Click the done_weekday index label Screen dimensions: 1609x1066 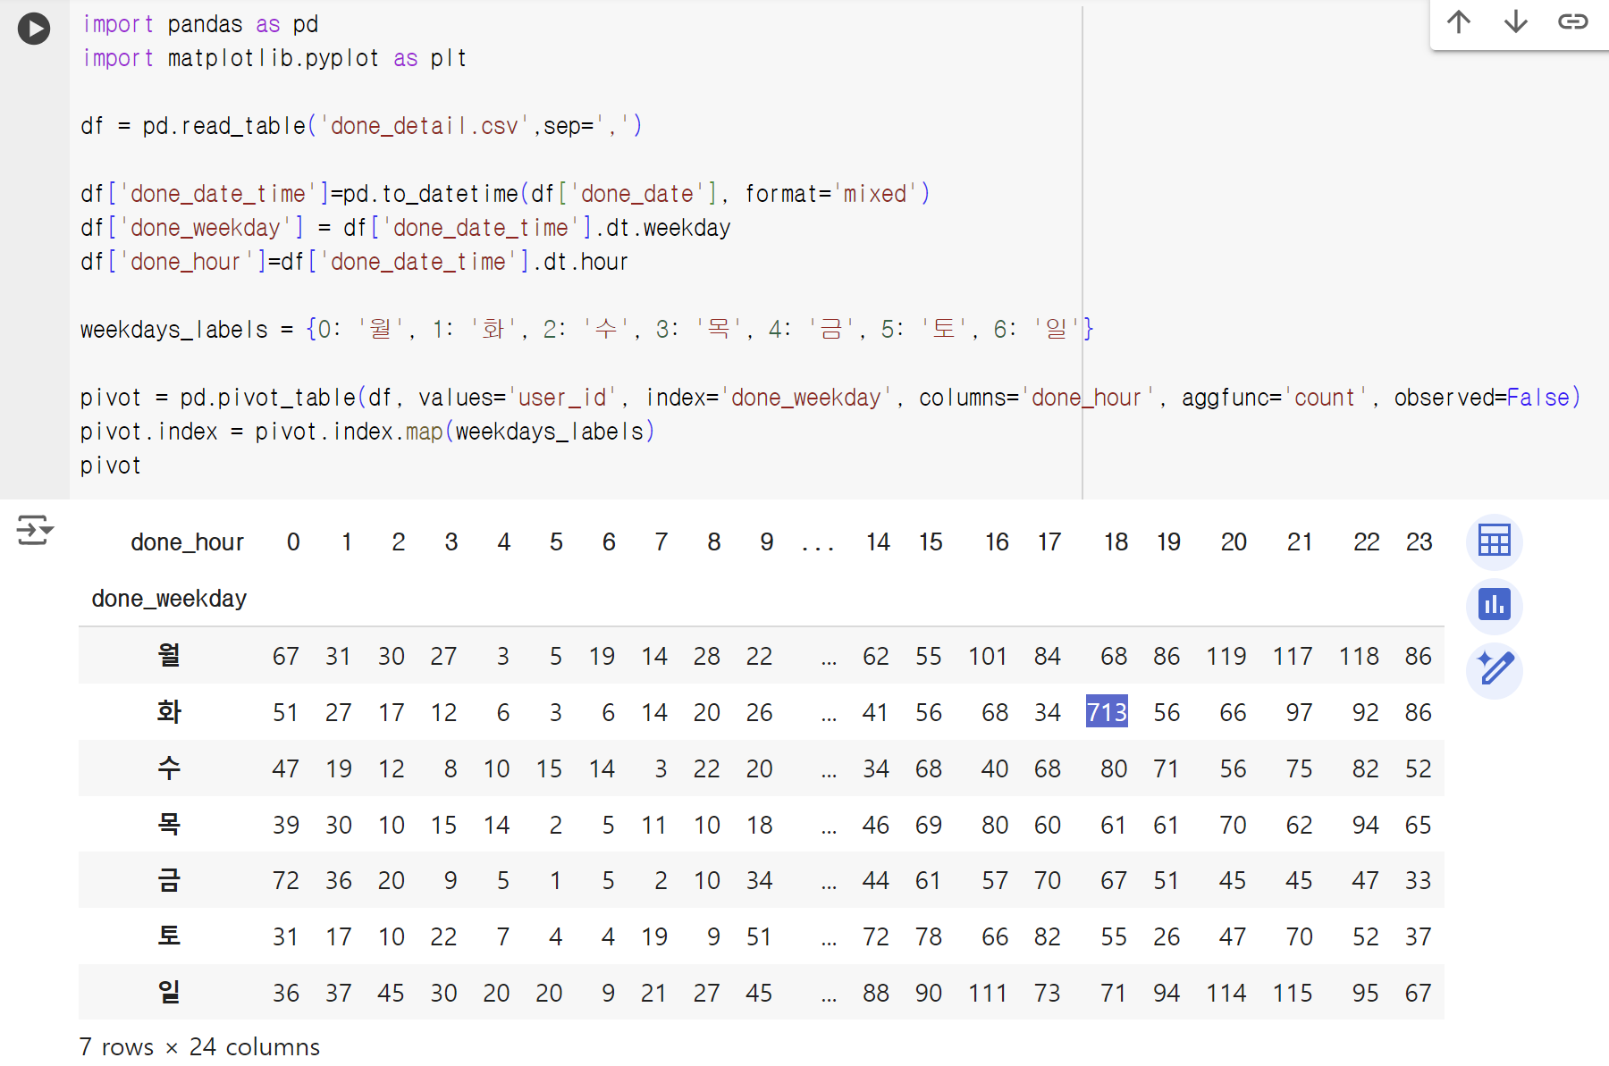click(169, 599)
